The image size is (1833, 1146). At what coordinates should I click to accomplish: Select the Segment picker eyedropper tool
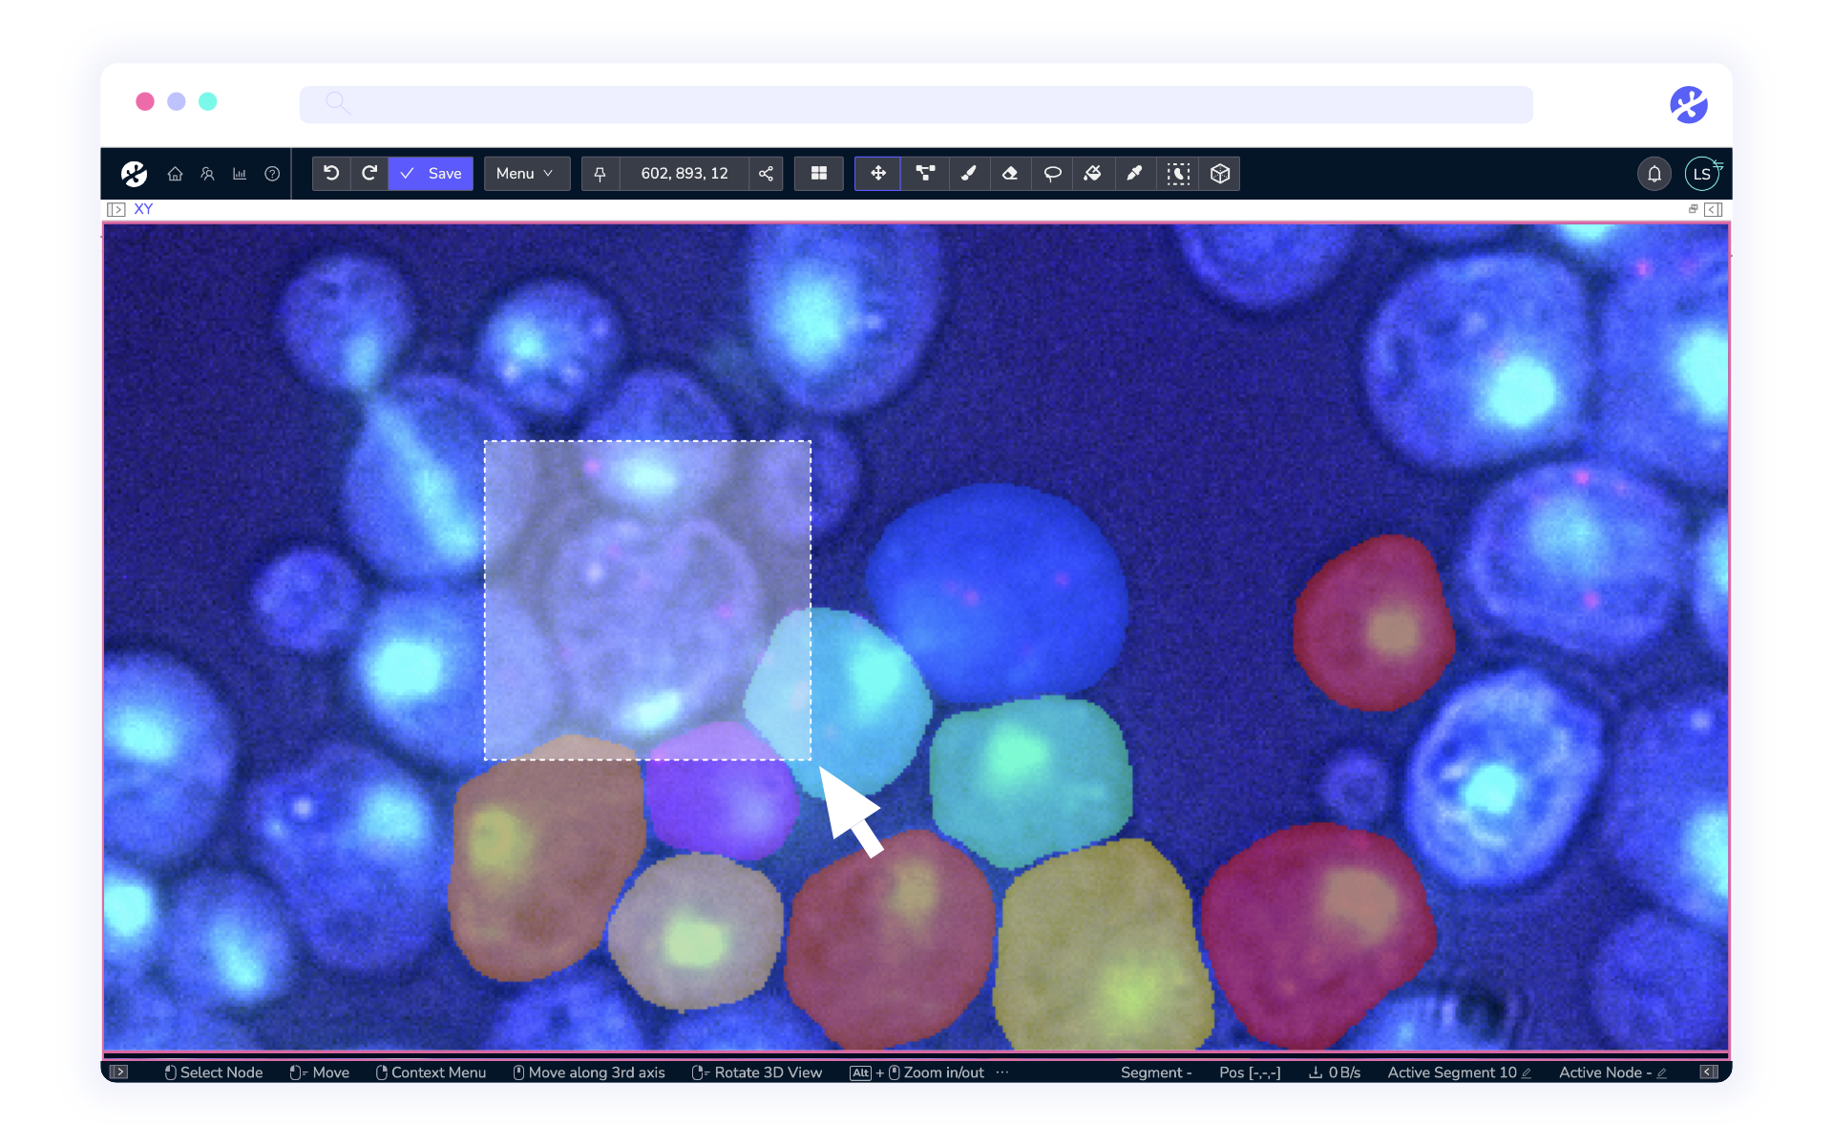click(1134, 173)
